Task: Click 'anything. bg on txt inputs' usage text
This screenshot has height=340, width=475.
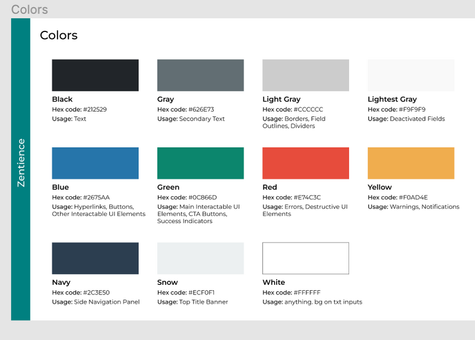Action: click(x=323, y=302)
